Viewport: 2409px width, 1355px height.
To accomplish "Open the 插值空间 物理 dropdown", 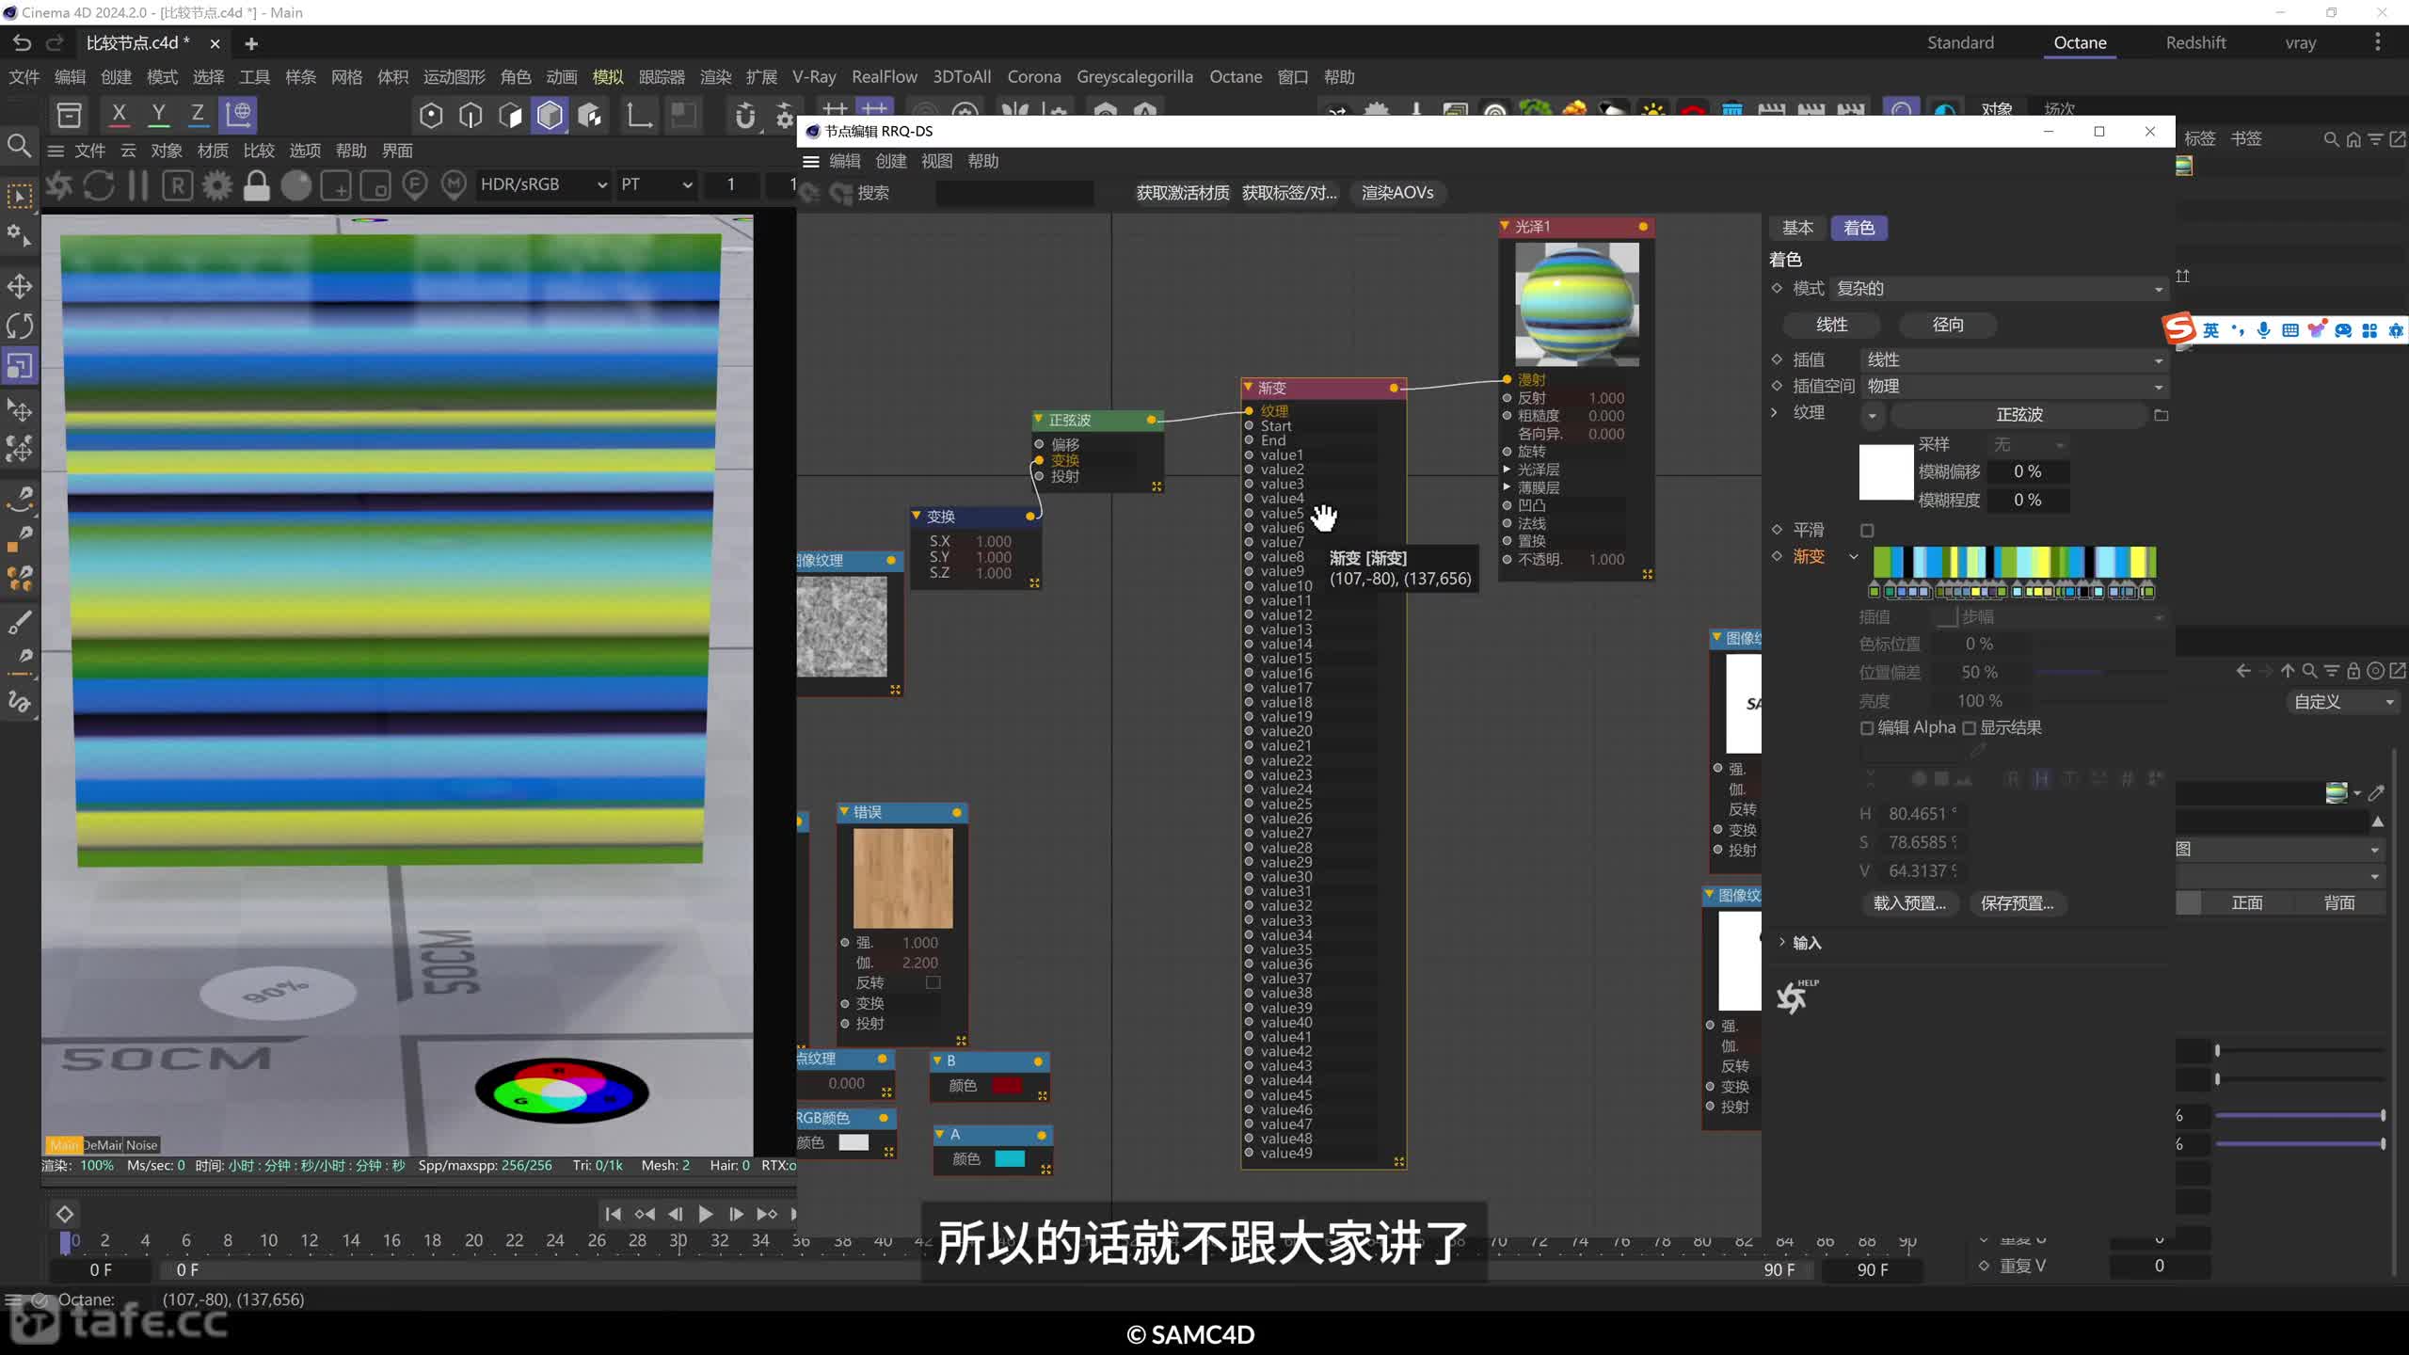I will click(2014, 387).
